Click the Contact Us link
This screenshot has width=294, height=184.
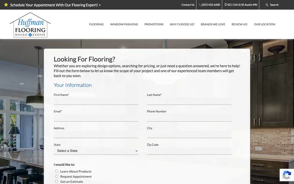pyautogui.click(x=188, y=5)
